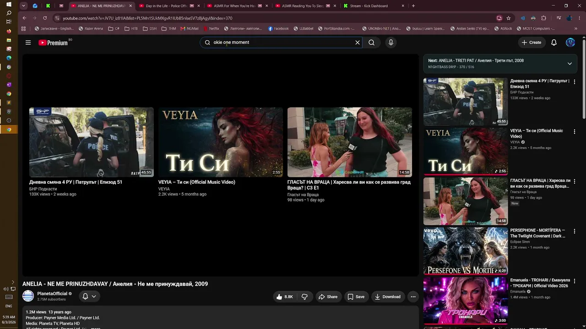Open the Netflix bookmark
586x329 pixels.
211,28
